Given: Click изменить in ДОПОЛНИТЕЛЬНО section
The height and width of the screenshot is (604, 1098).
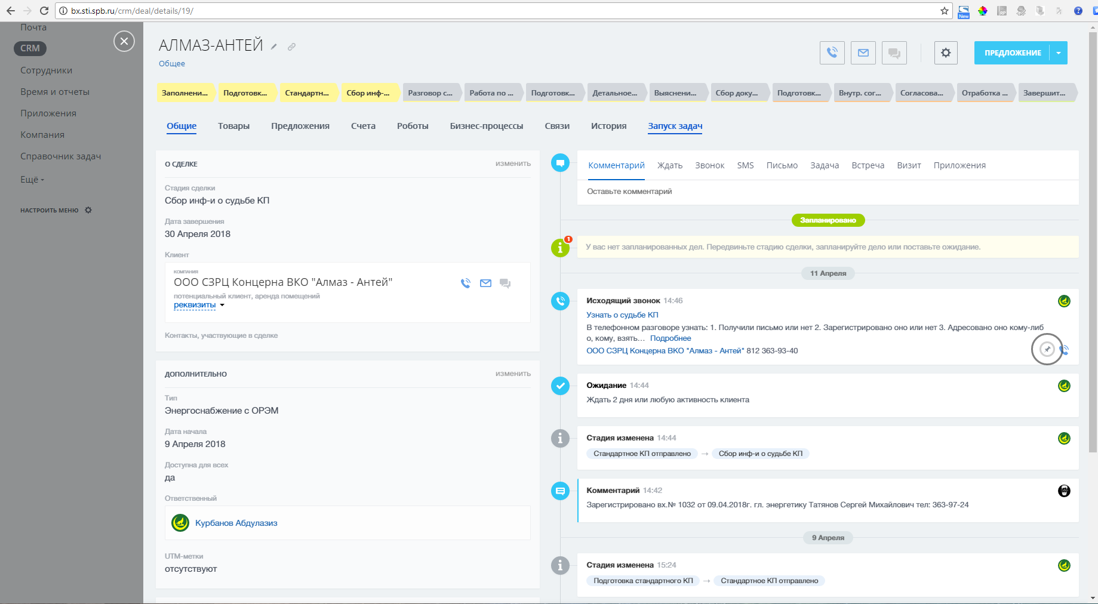Looking at the screenshot, I should coord(513,374).
